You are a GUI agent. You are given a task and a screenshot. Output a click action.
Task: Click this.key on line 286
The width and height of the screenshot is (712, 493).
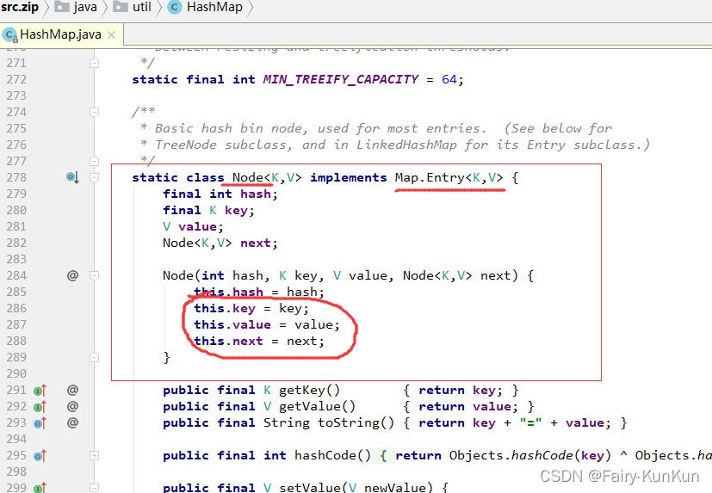point(225,309)
